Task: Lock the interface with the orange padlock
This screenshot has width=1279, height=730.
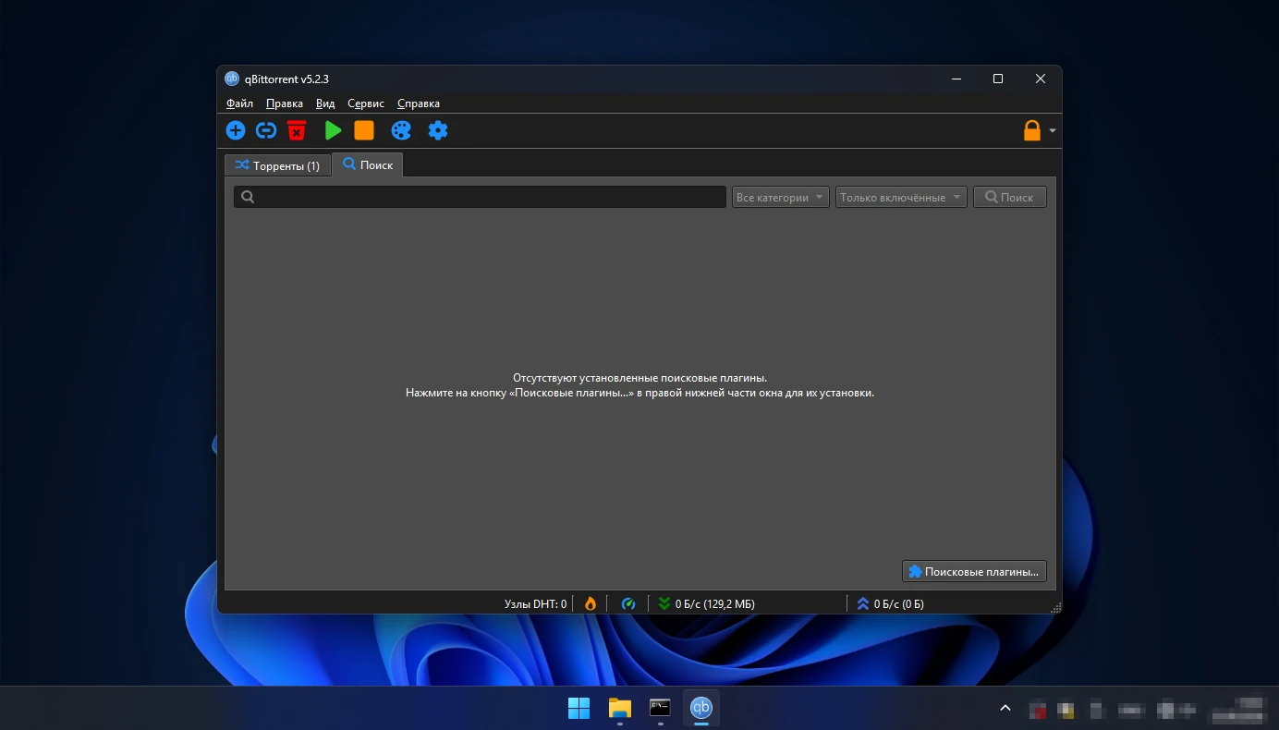Action: tap(1032, 130)
